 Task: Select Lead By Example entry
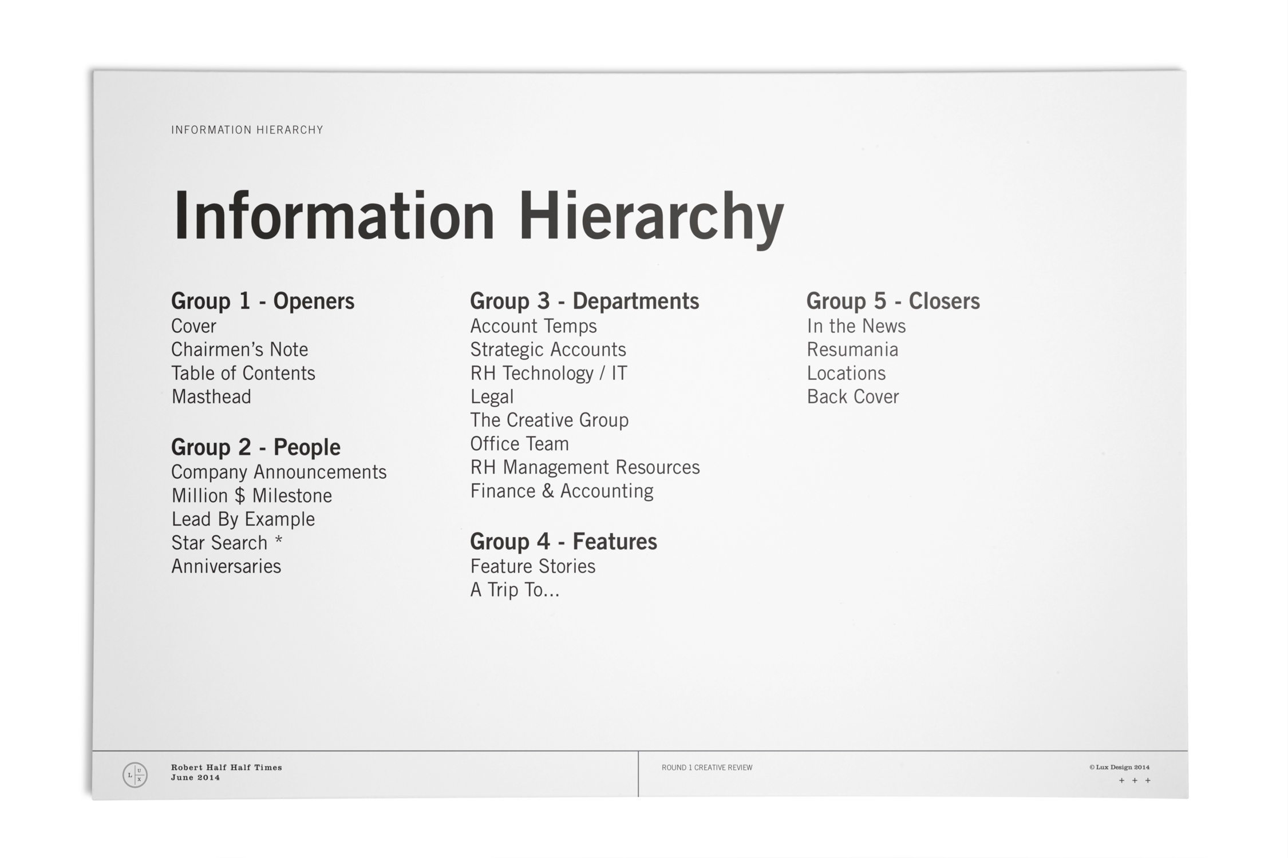(243, 519)
